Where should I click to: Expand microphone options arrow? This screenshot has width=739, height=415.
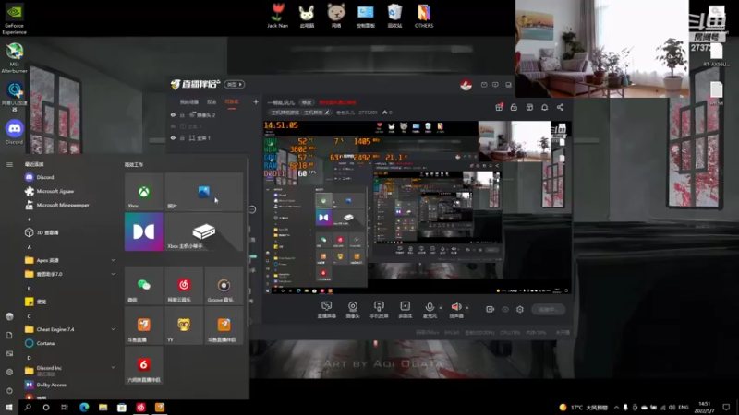441,308
